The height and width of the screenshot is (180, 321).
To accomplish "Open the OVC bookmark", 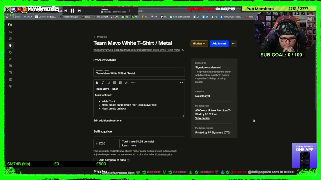I will pyautogui.click(x=115, y=17).
